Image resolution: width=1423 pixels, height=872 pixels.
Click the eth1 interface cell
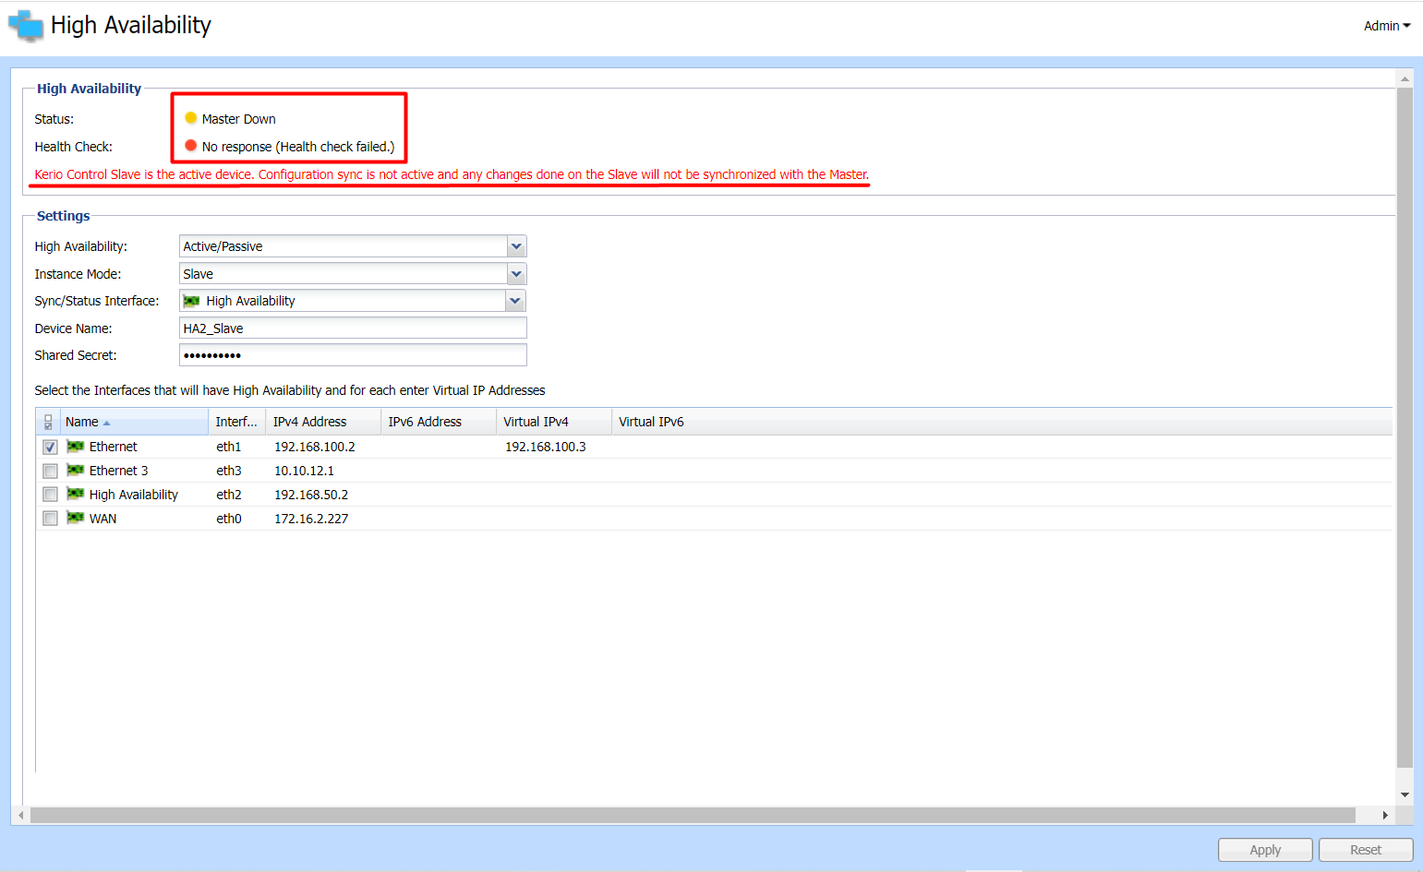(x=229, y=447)
